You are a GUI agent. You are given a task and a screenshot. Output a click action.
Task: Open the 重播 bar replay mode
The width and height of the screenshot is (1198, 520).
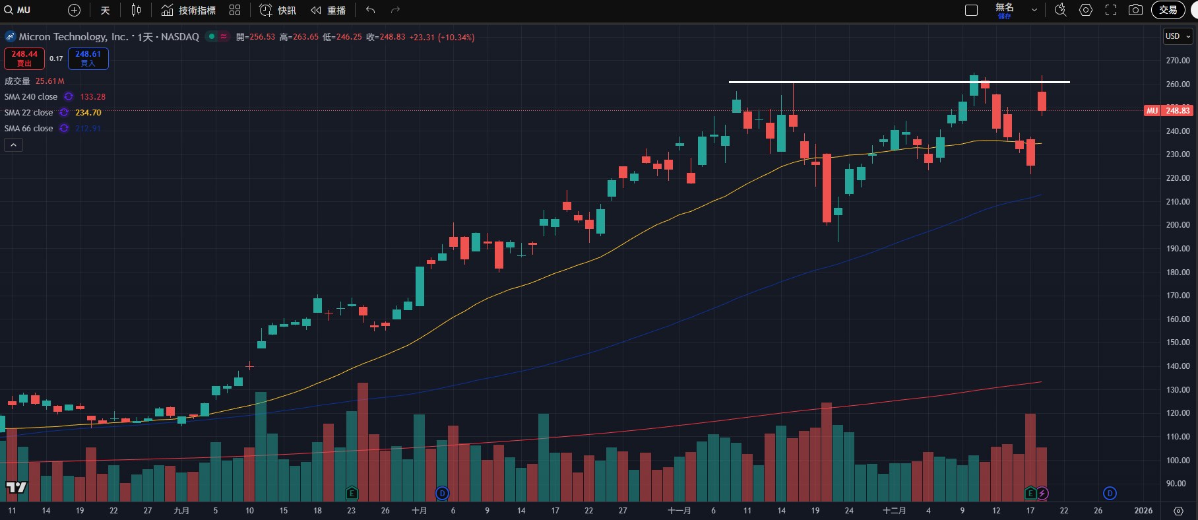coord(329,10)
